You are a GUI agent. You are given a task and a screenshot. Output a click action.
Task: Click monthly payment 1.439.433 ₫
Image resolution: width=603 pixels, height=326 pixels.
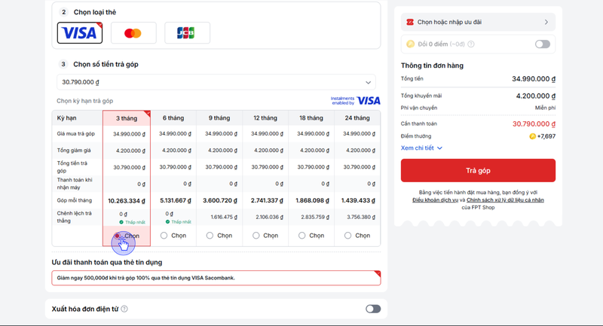click(x=358, y=200)
